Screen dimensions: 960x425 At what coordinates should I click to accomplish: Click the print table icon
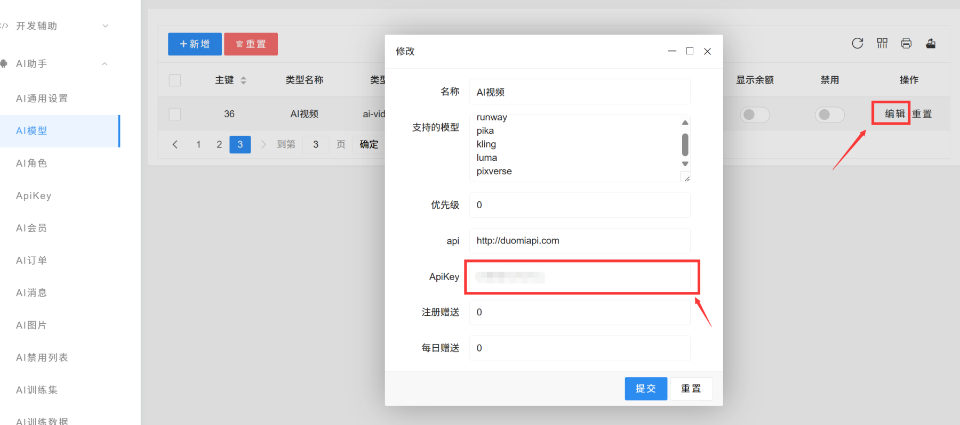[906, 43]
